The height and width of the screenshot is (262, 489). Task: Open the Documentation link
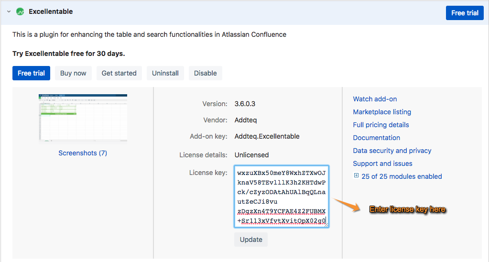pyautogui.click(x=376, y=138)
